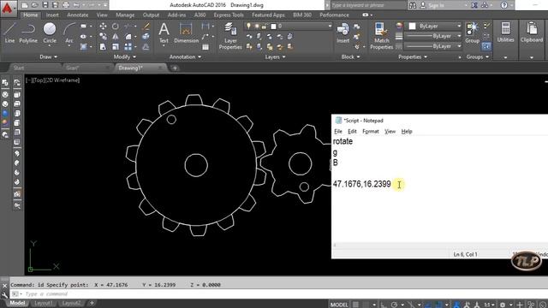Image resolution: width=548 pixels, height=308 pixels.
Task: Click the add layout plus button
Action: tap(92, 303)
